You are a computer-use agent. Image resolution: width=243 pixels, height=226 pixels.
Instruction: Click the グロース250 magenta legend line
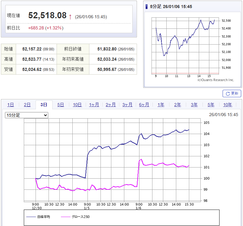tap(66, 217)
